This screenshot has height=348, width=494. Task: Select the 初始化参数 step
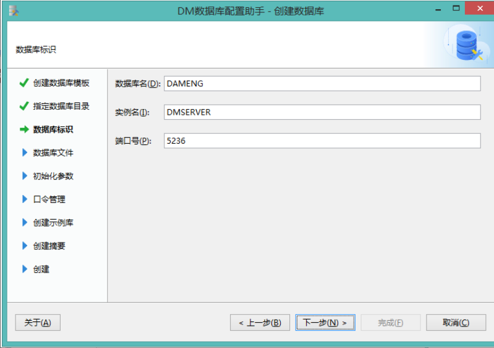pos(53,176)
